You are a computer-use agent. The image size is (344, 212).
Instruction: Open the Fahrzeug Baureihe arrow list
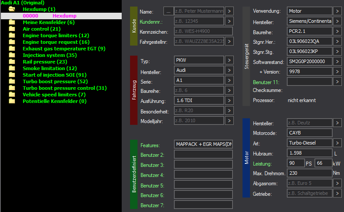click(x=229, y=90)
